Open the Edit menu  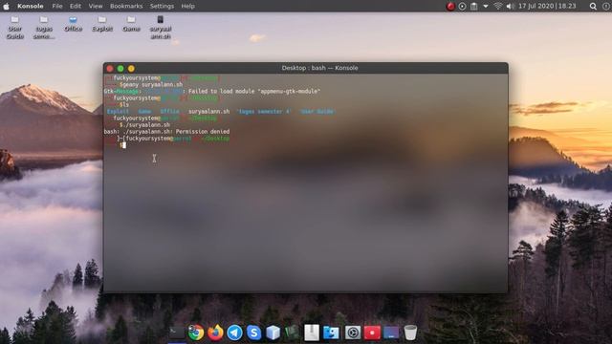(76, 7)
